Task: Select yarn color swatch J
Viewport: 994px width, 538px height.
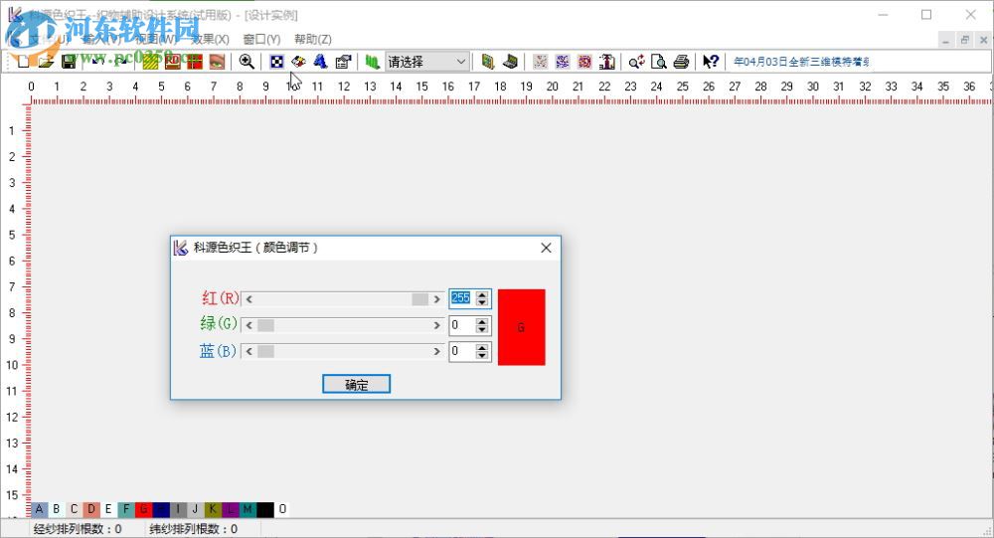Action: click(x=195, y=509)
